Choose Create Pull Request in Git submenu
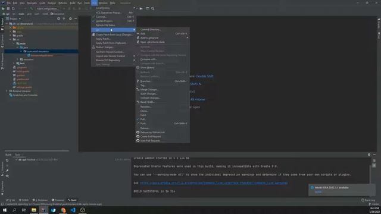 click(163, 136)
